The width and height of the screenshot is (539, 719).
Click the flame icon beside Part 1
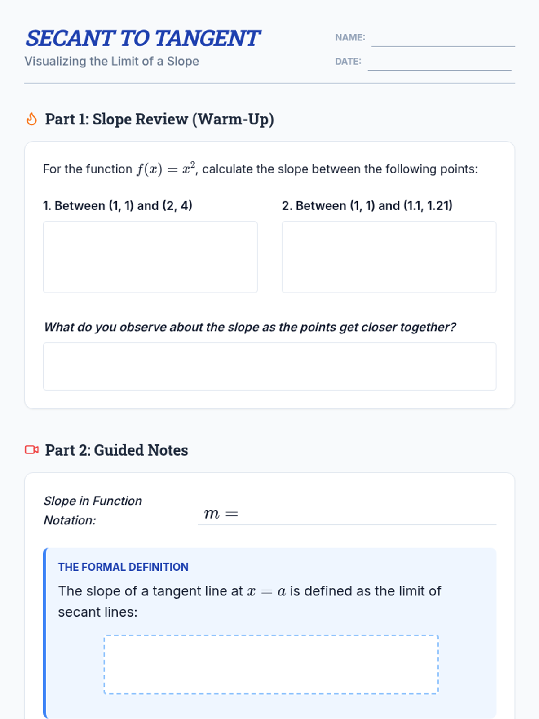click(x=31, y=120)
